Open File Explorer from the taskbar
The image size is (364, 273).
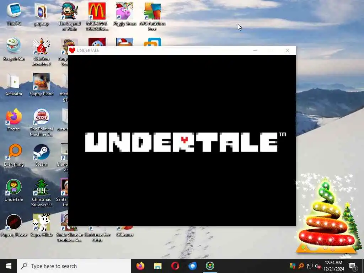click(157, 266)
